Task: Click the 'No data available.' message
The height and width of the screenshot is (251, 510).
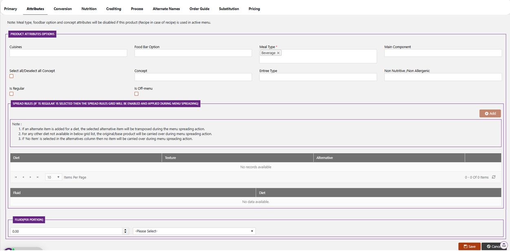Action: (256, 202)
